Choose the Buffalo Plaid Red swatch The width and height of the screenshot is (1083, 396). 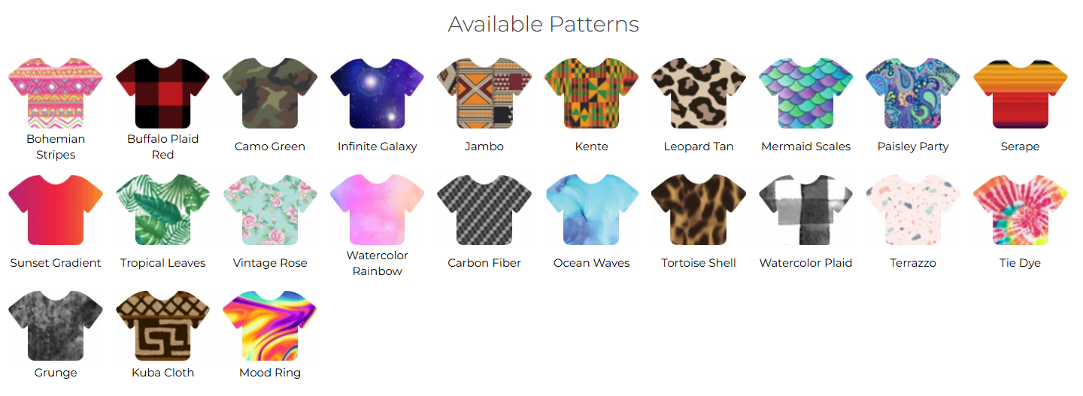(162, 93)
